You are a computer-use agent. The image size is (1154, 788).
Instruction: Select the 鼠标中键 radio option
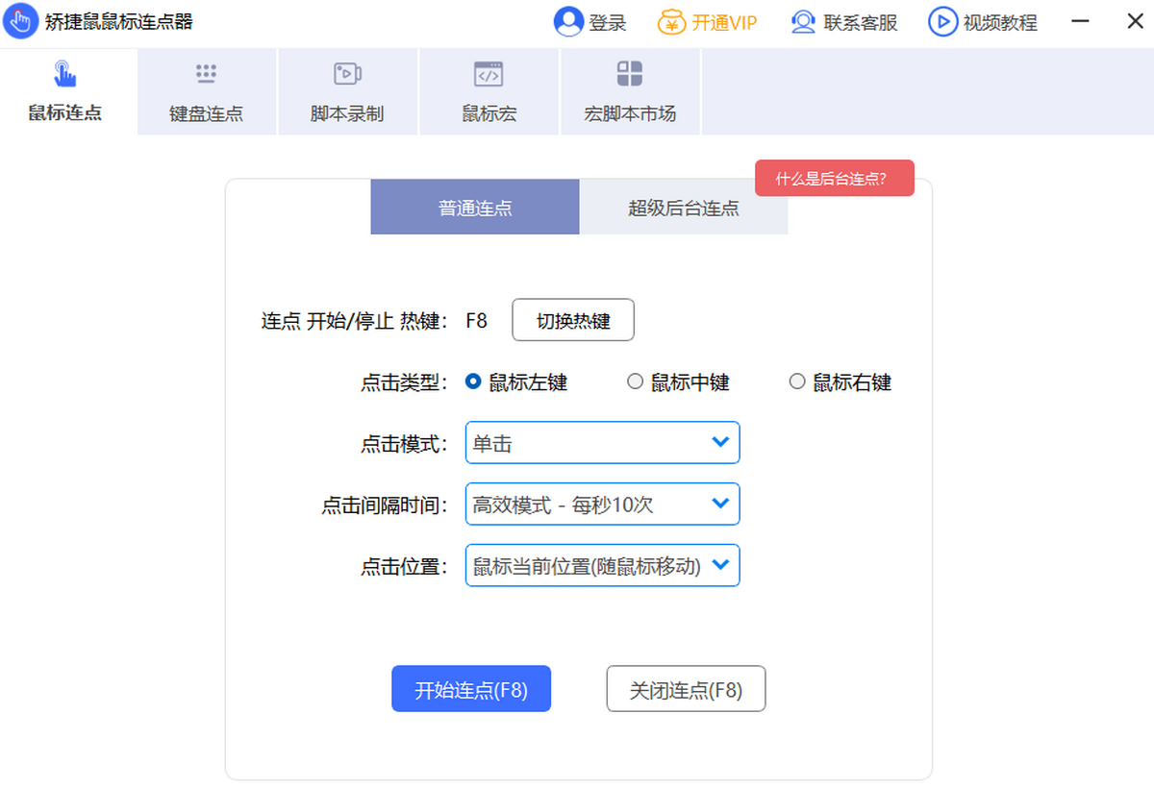[x=678, y=382]
